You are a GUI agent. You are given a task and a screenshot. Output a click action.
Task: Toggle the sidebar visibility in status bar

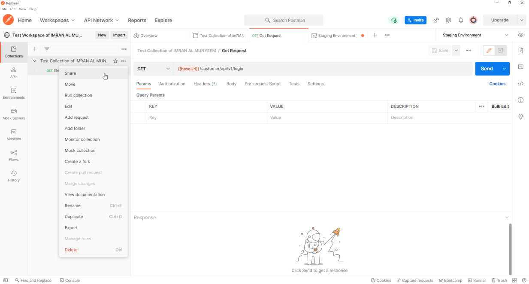pos(6,280)
